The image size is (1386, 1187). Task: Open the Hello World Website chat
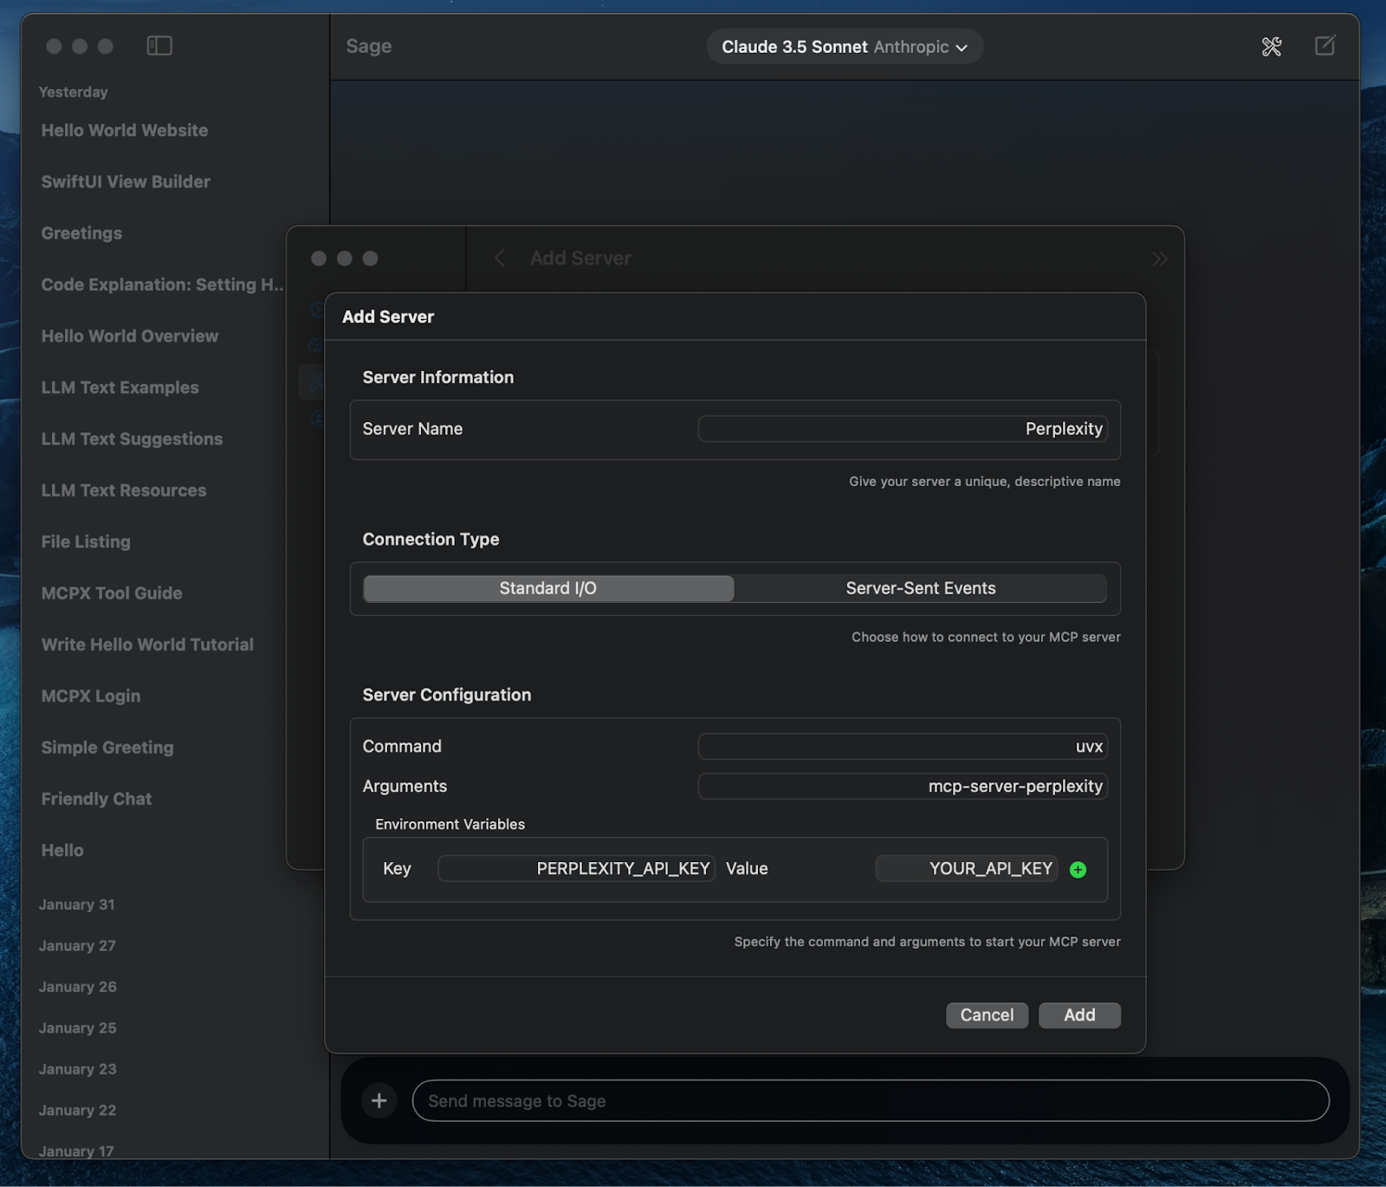(x=125, y=131)
